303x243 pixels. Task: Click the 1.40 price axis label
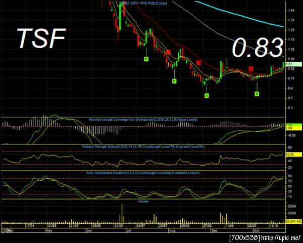[x=291, y=11]
